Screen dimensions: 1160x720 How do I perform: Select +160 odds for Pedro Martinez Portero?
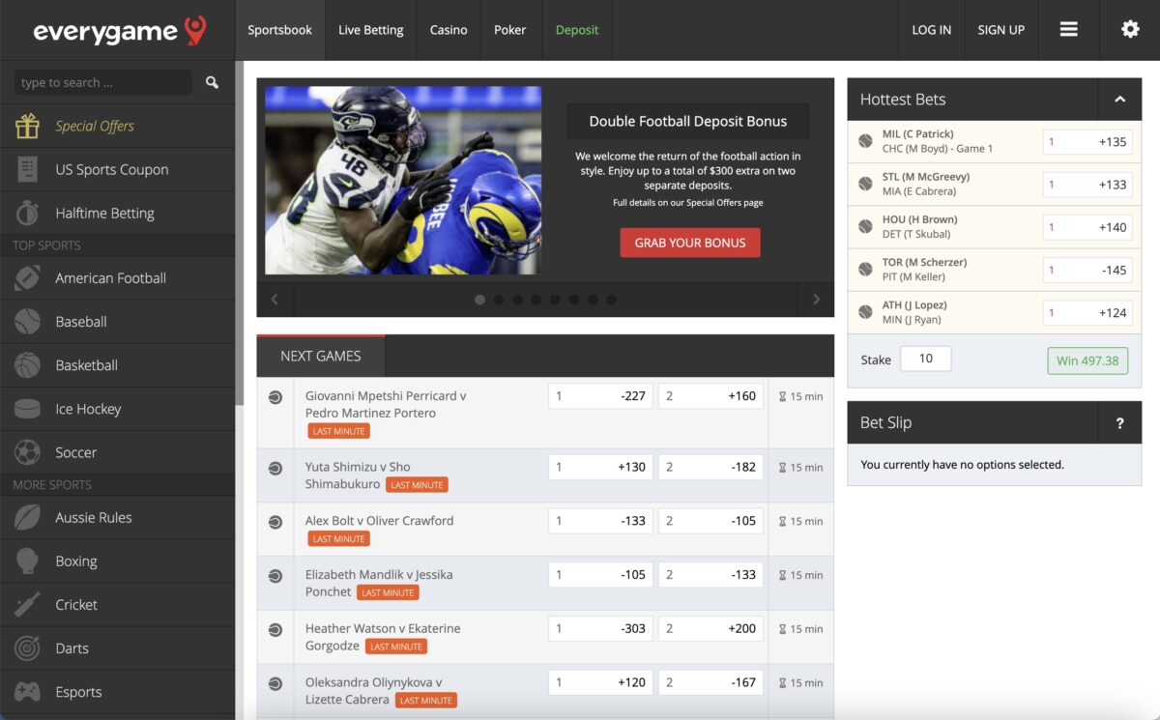click(x=710, y=396)
